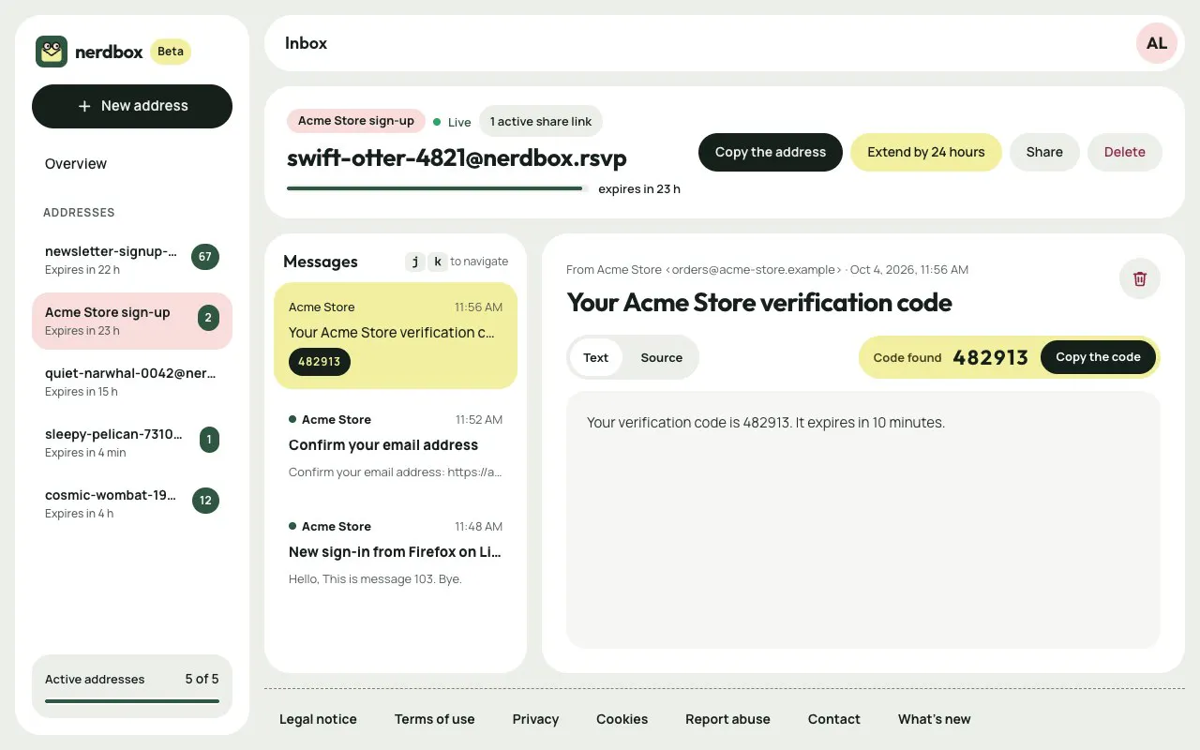Select the Acme Store sign-up address
The width and height of the screenshot is (1200, 750).
[132, 321]
